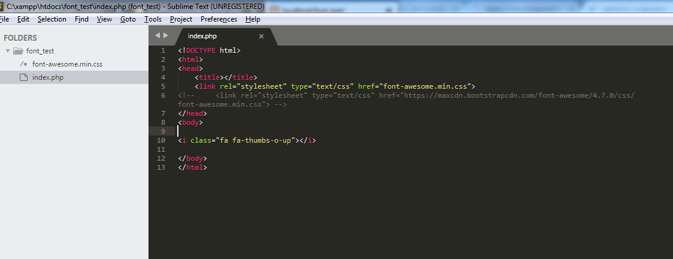Image resolution: width=673 pixels, height=259 pixels.
Task: Click the FOLDERS sidebar heading
Action: pyautogui.click(x=20, y=38)
